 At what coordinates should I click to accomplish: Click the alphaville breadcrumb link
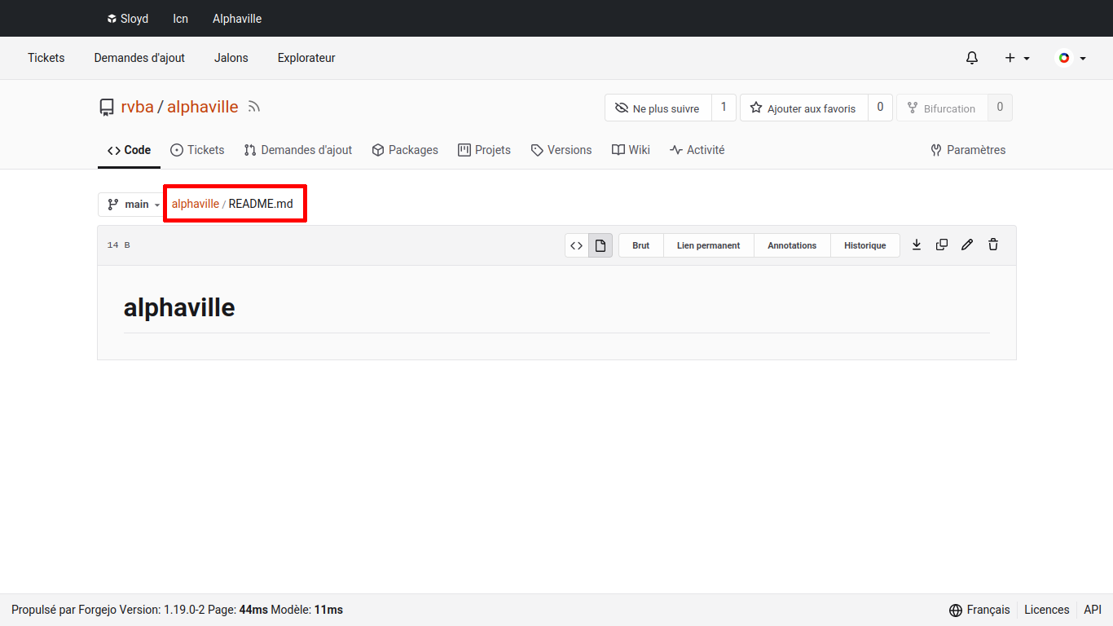[x=195, y=204]
